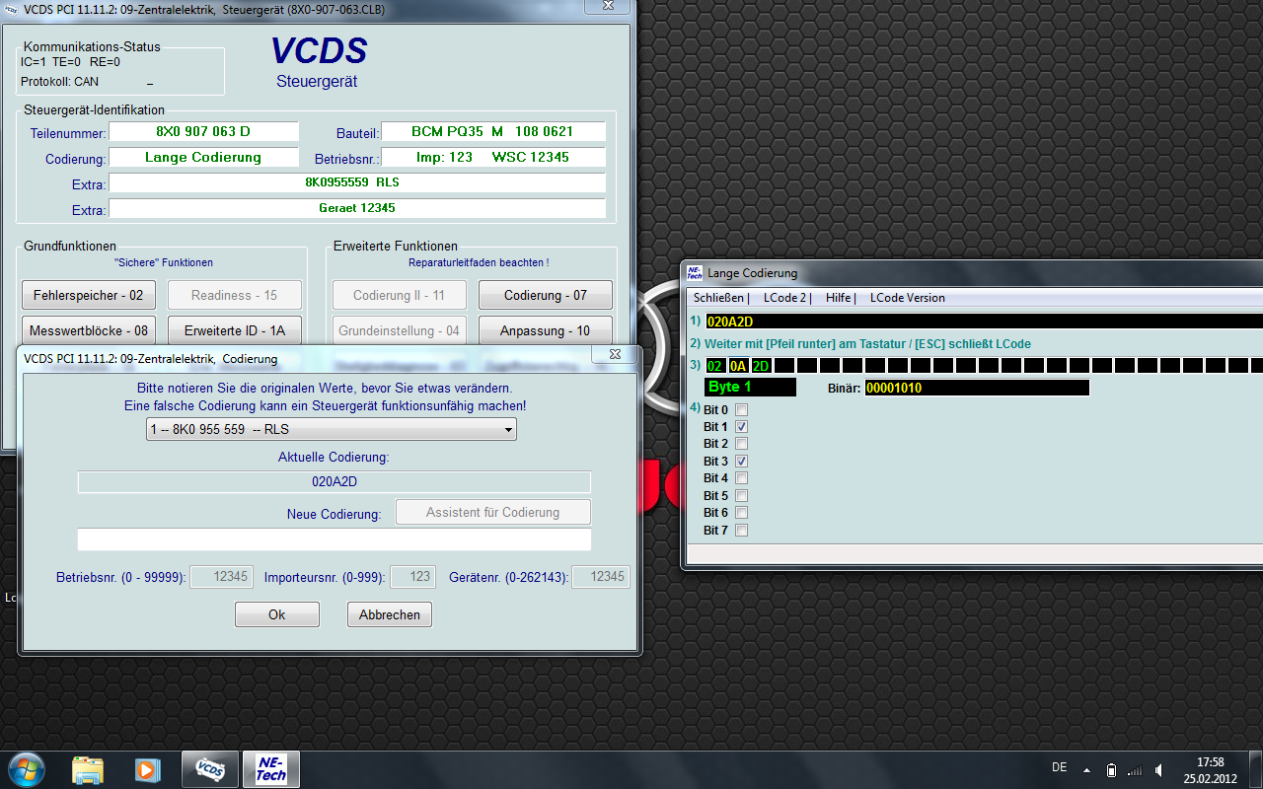Select byte 2D in the byte row
The height and width of the screenshot is (789, 1263).
tap(761, 366)
